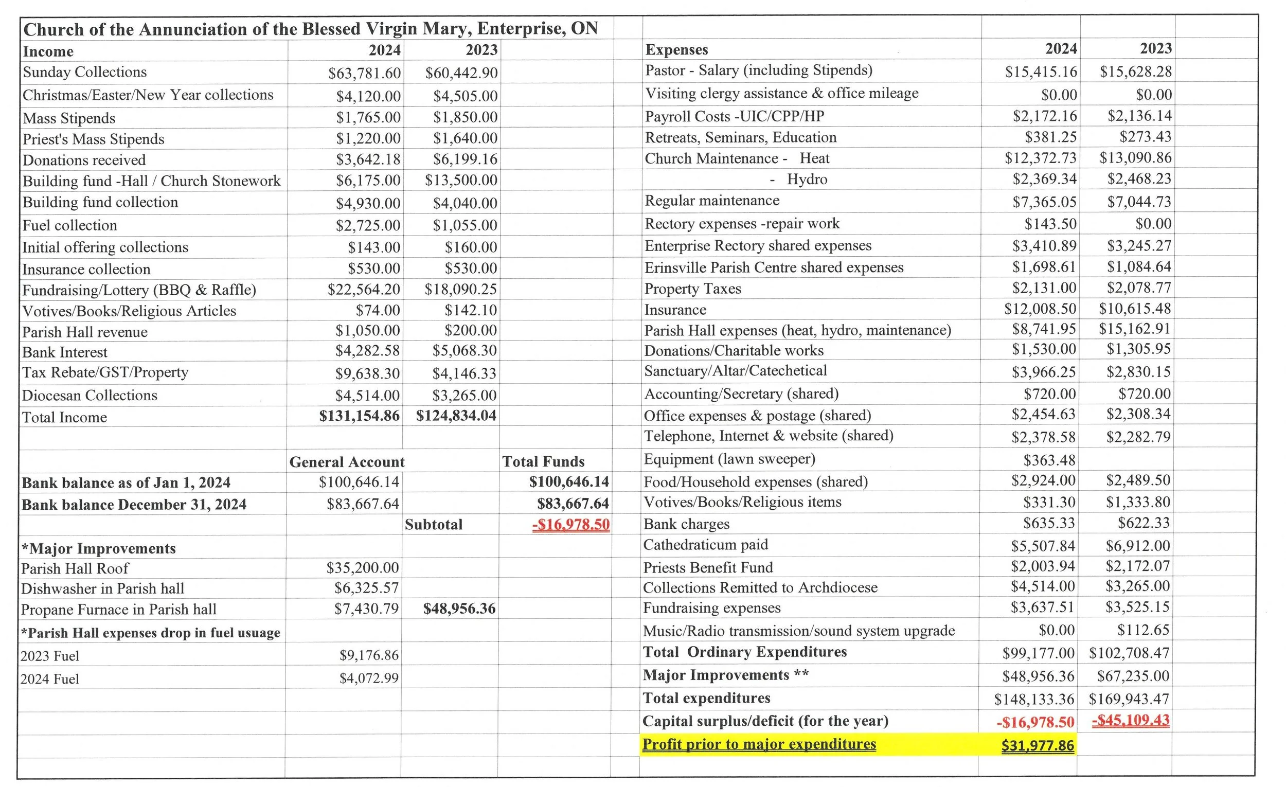Select the Cathedraticum paid row label
The width and height of the screenshot is (1286, 787).
(x=705, y=545)
